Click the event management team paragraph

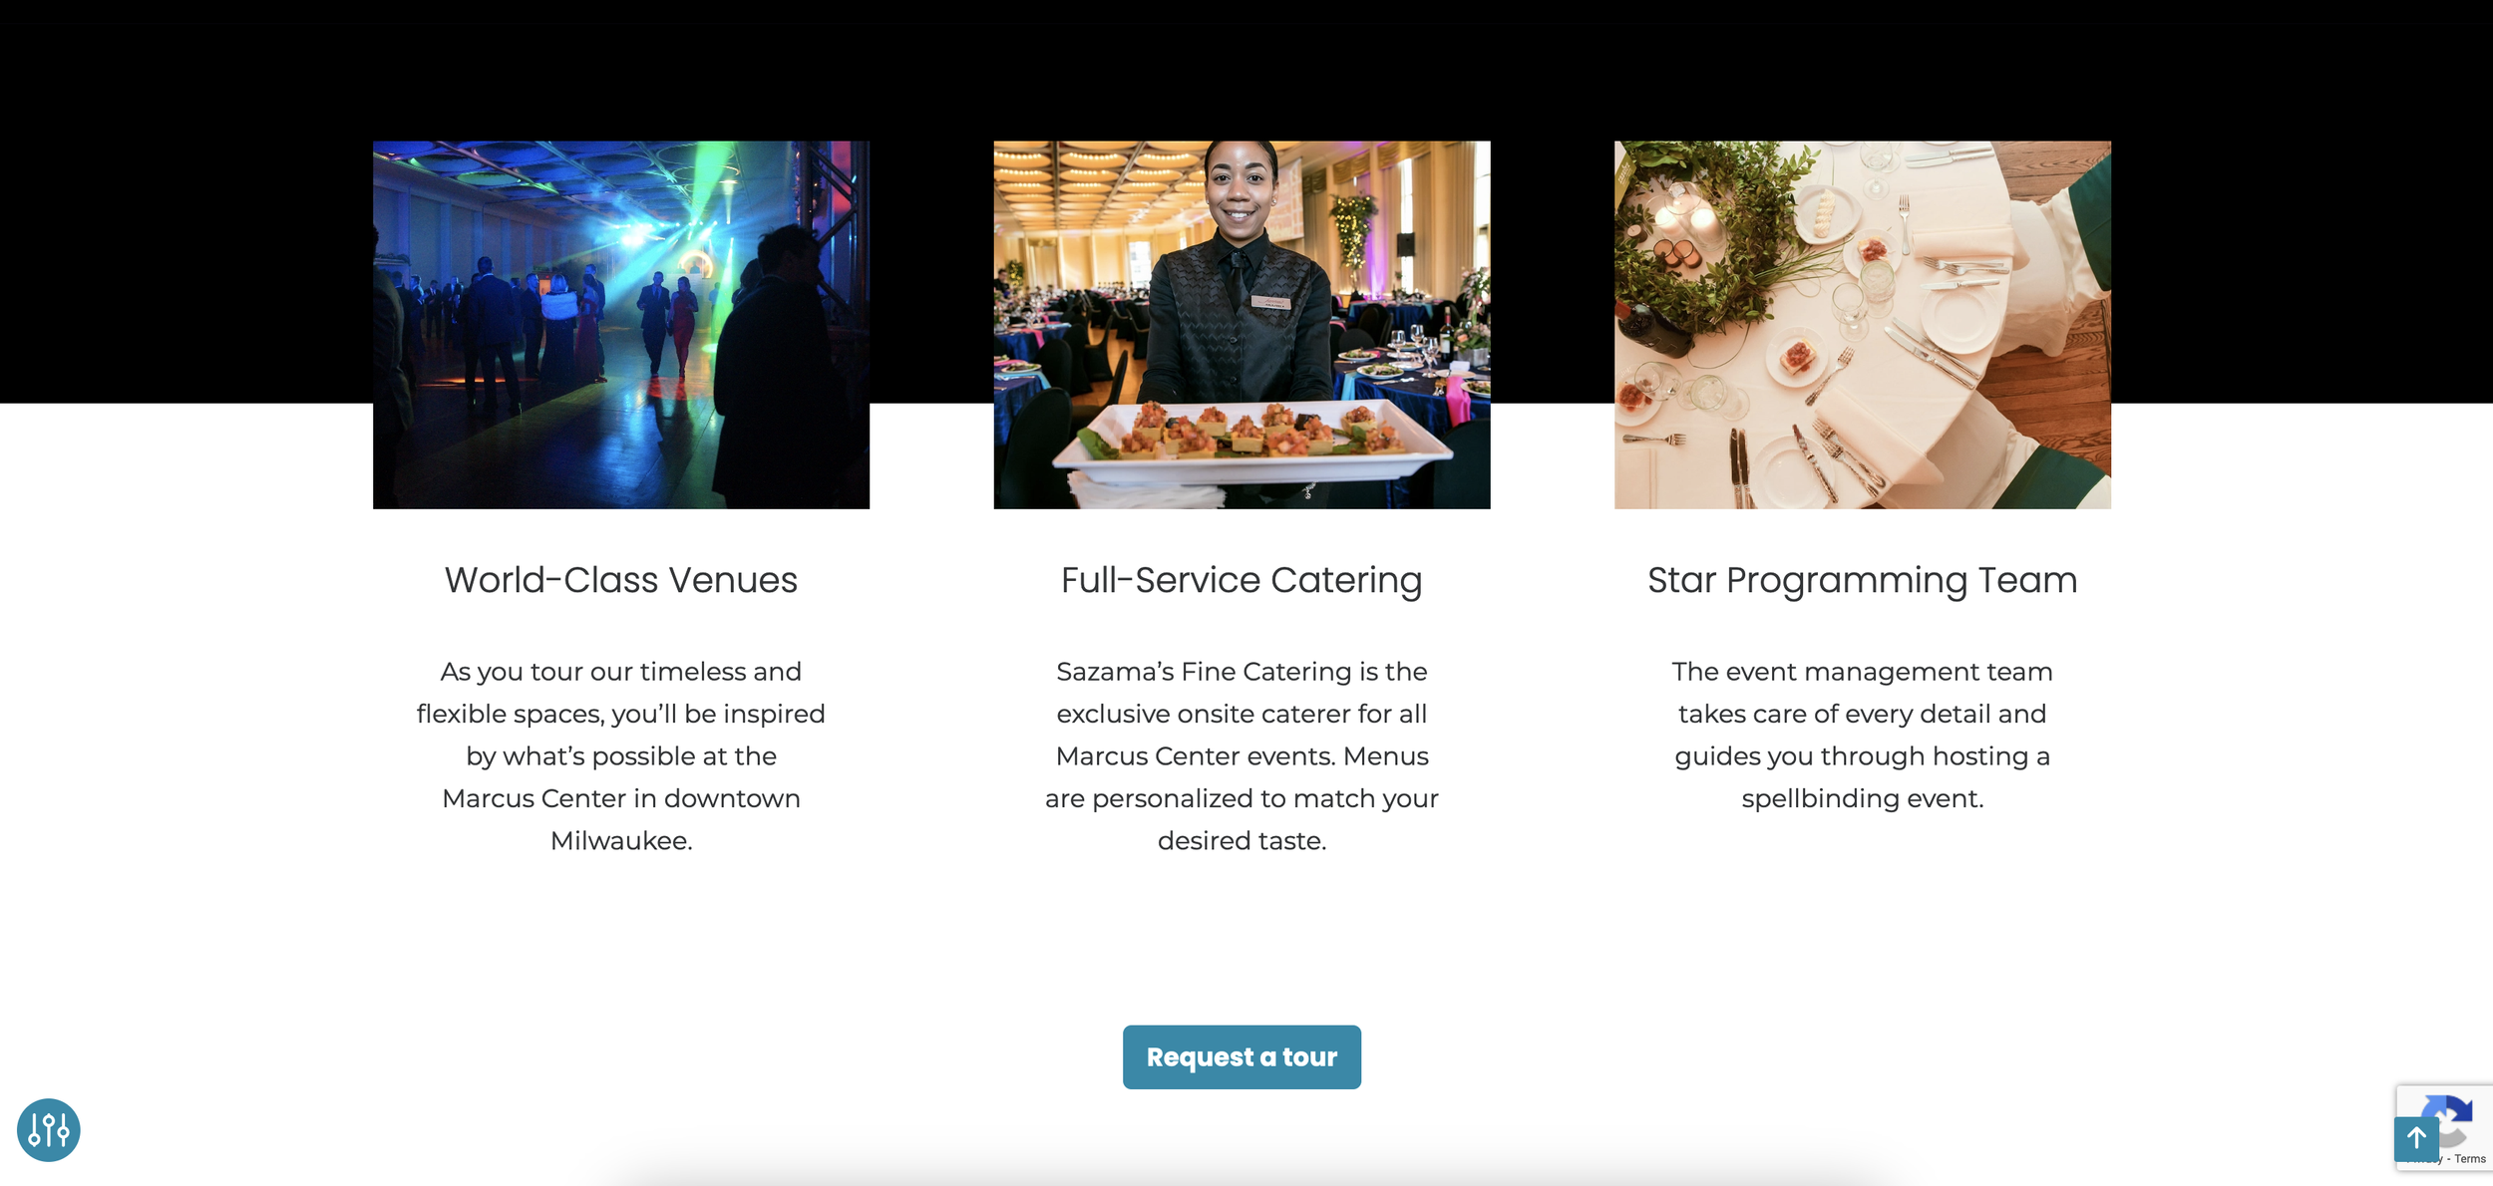(x=1863, y=735)
